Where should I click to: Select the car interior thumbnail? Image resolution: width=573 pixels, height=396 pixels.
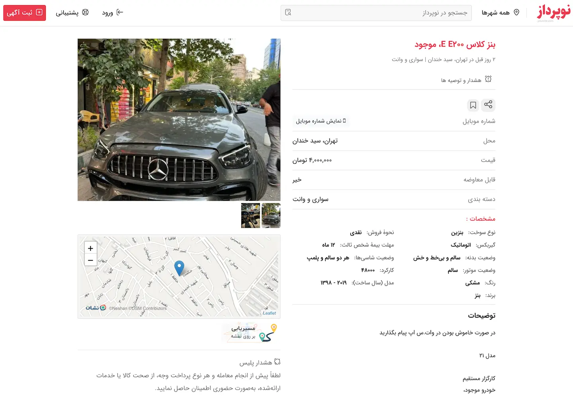251,215
